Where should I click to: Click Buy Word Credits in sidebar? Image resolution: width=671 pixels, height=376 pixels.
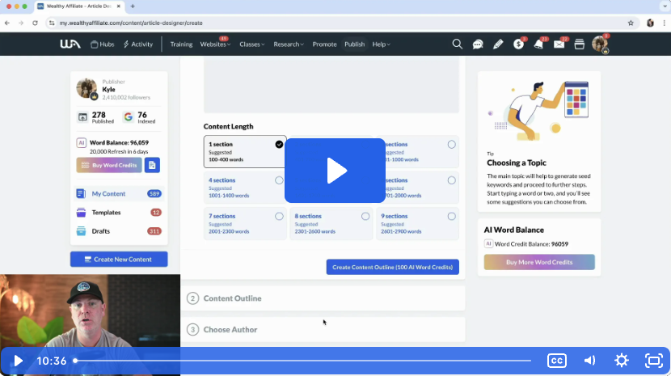(x=109, y=165)
